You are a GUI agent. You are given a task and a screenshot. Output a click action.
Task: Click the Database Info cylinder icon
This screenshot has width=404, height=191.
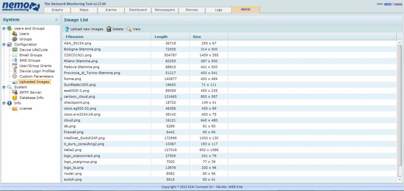point(15,98)
